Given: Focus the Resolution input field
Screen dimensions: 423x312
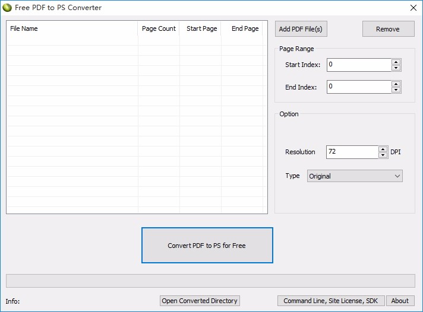Looking at the screenshot, I should coord(352,152).
